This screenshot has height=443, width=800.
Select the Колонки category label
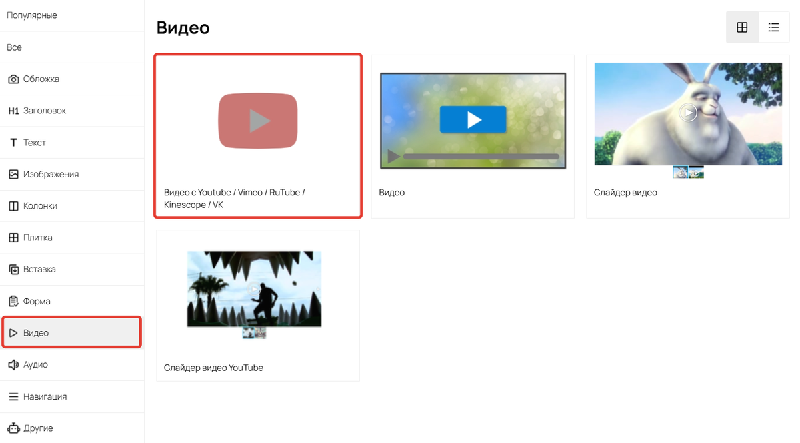coord(40,206)
